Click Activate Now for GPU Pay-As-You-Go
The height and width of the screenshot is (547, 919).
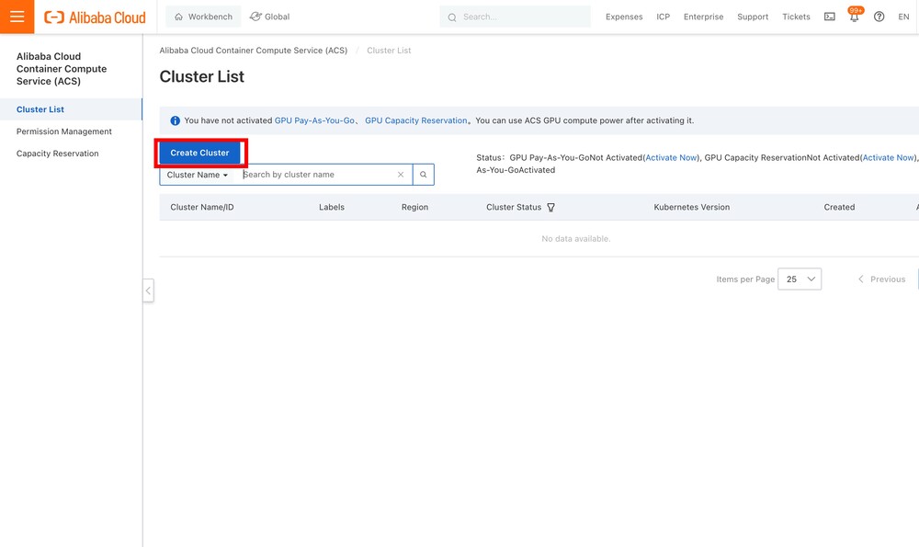click(x=671, y=158)
